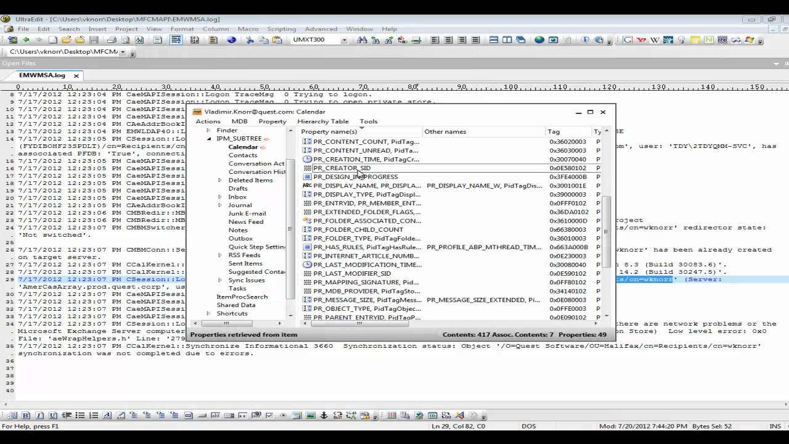The height and width of the screenshot is (444, 789).
Task: Open the MDB menu in MFCMAPI window
Action: [x=239, y=121]
